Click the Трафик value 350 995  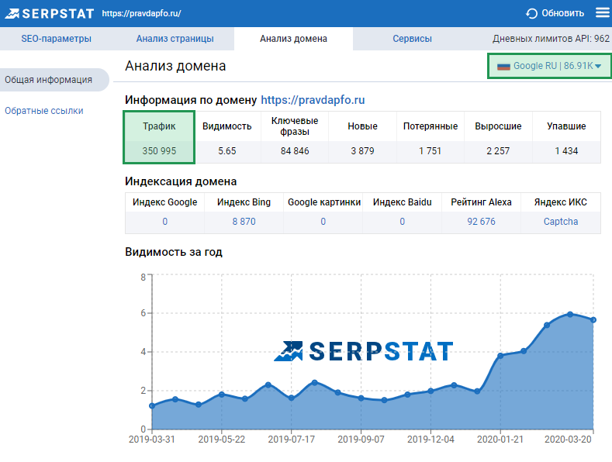[x=159, y=151]
